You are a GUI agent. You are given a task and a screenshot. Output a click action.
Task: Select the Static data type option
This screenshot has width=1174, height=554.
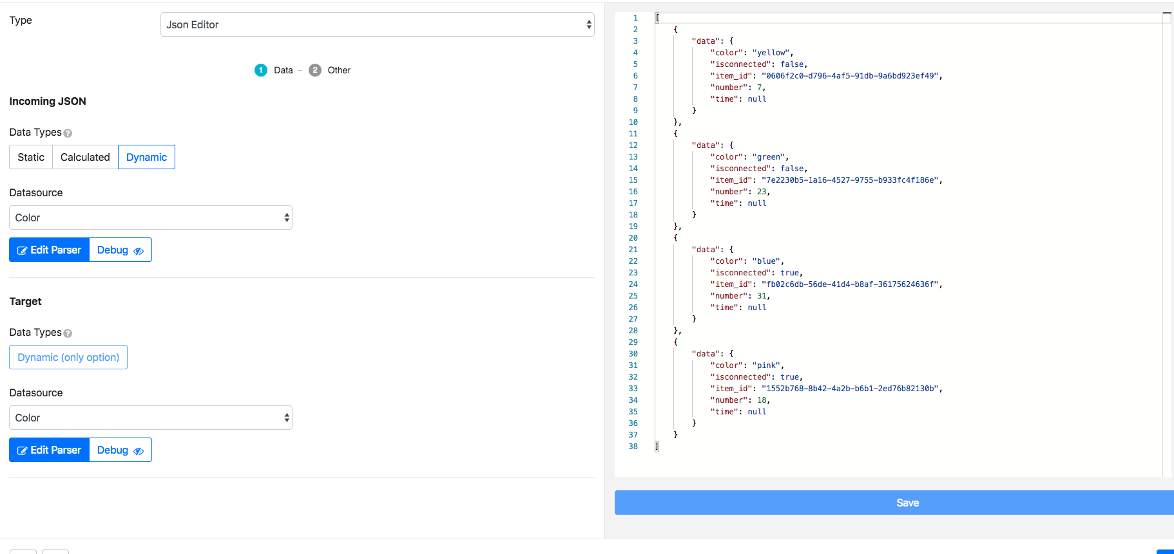(31, 157)
